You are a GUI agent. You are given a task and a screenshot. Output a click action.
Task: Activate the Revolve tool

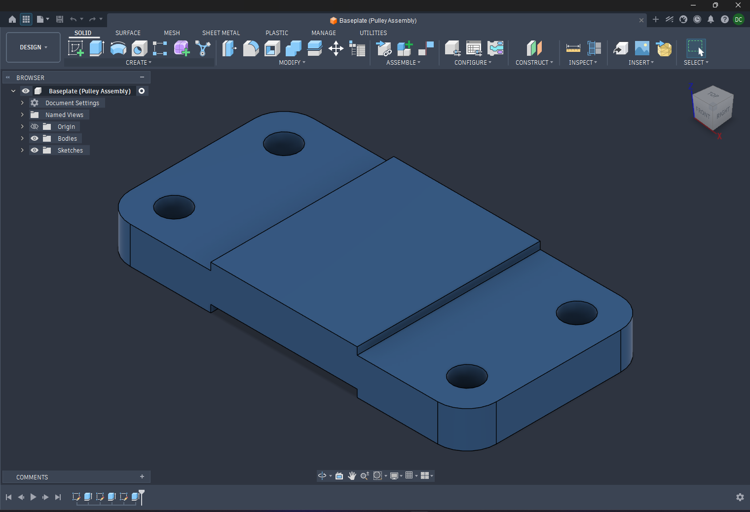coord(118,48)
